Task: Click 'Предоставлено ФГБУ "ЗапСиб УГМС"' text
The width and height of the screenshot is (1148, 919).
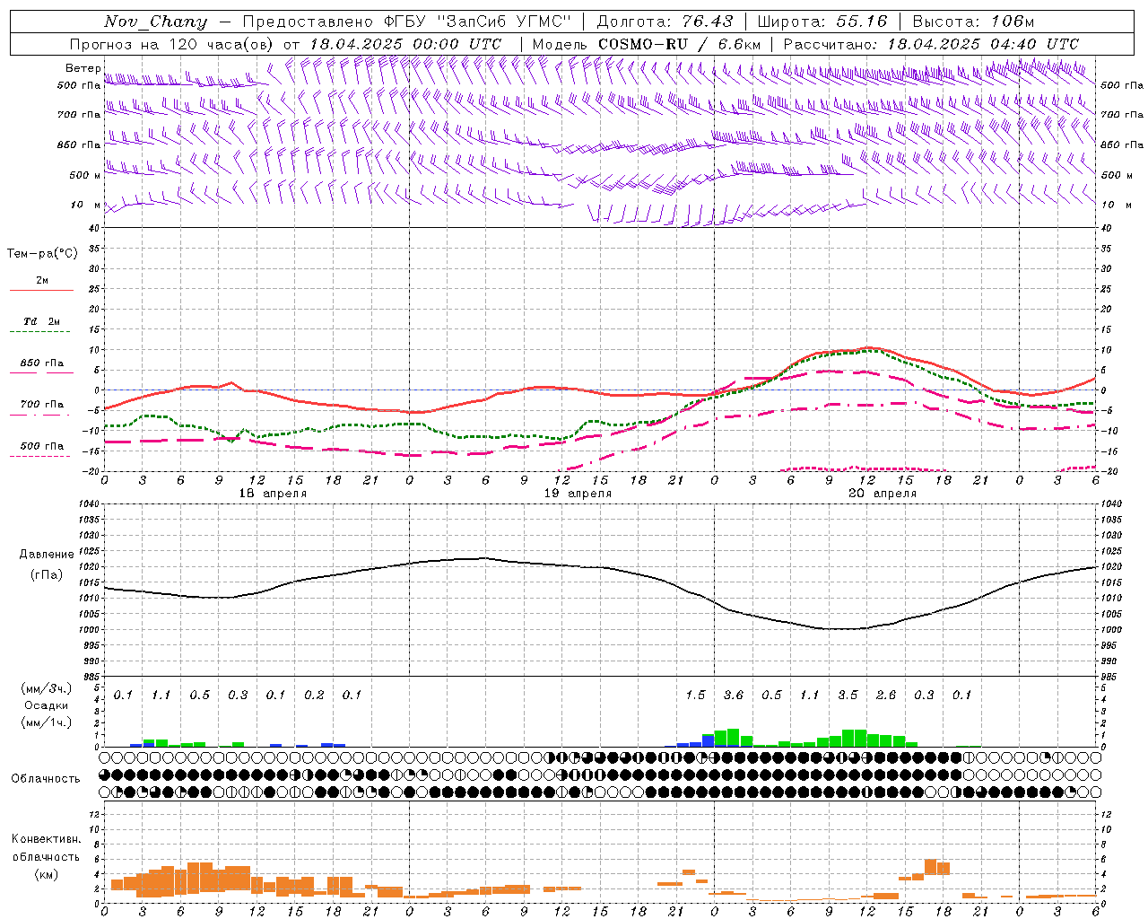Action: coord(407,22)
